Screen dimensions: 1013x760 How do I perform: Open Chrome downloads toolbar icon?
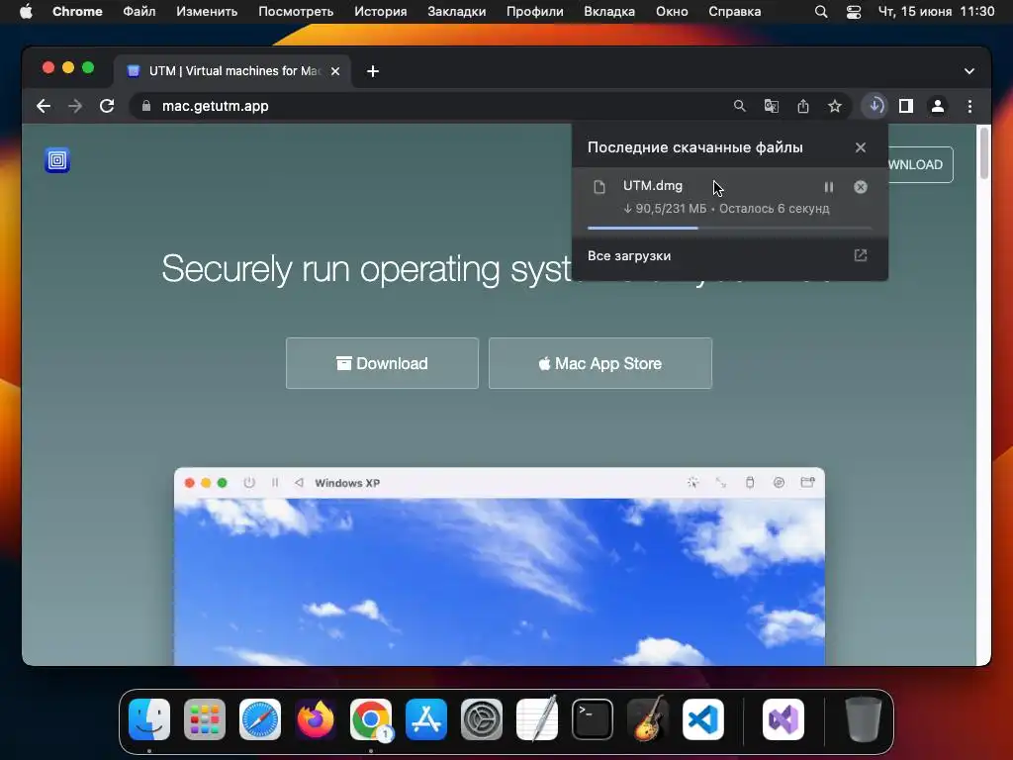coord(875,106)
